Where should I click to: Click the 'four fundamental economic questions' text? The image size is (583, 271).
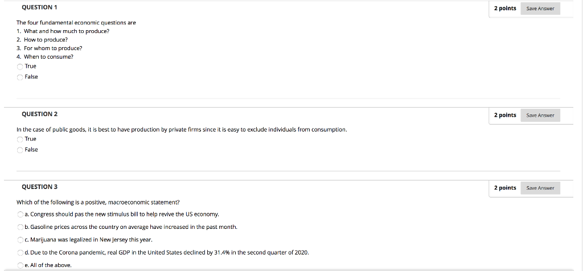pyautogui.click(x=76, y=23)
